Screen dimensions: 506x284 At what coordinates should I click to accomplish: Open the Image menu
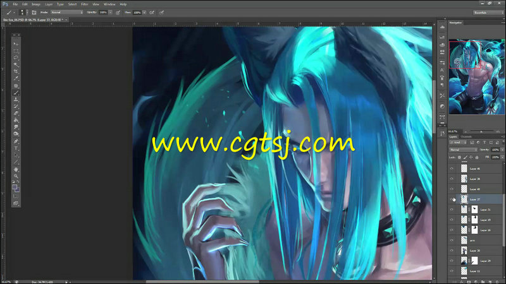click(x=36, y=4)
